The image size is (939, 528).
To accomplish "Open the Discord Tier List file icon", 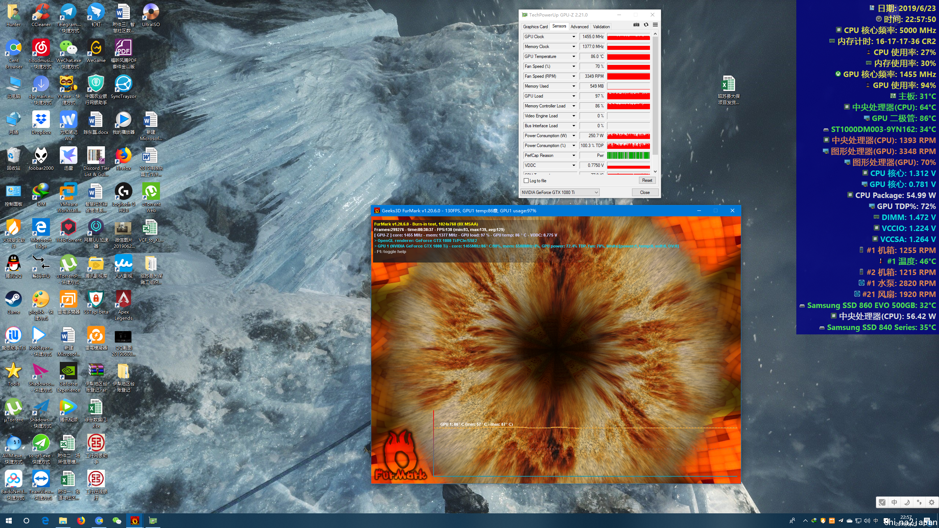I will (96, 162).
